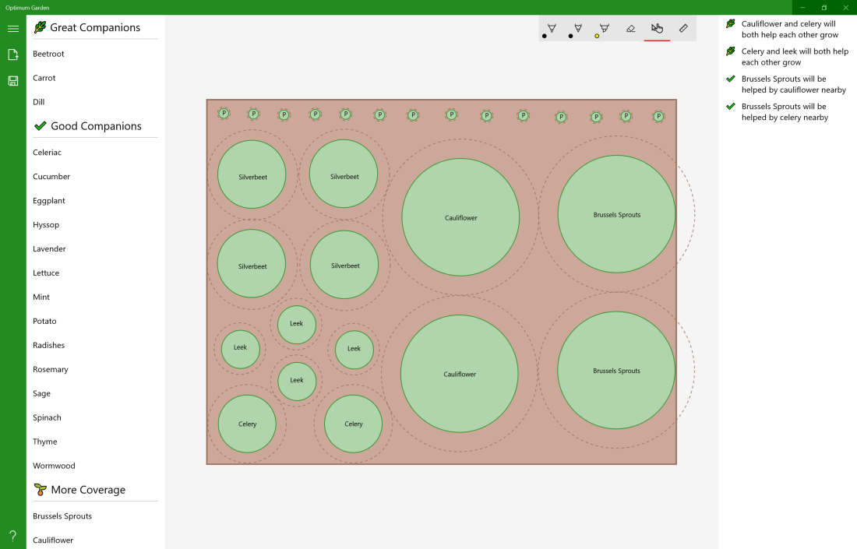The height and width of the screenshot is (549, 857).
Task: Select the yellow highlighter tool
Action: [604, 29]
